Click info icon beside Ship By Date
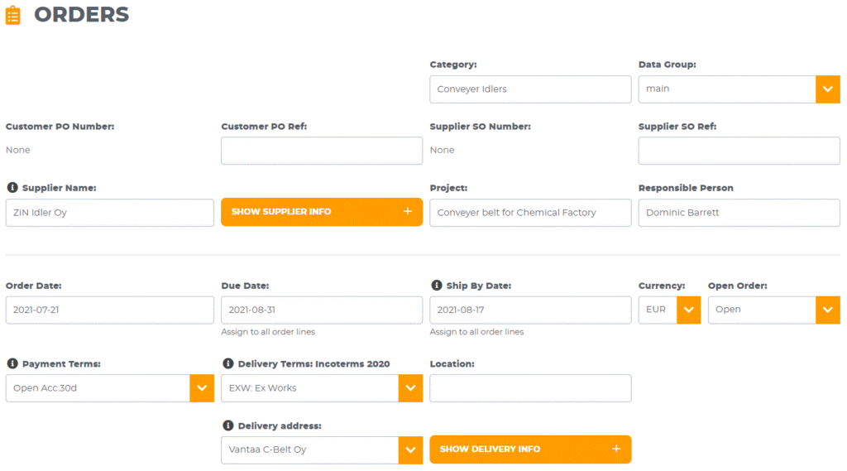Viewport: 847px width, 471px height. (436, 286)
